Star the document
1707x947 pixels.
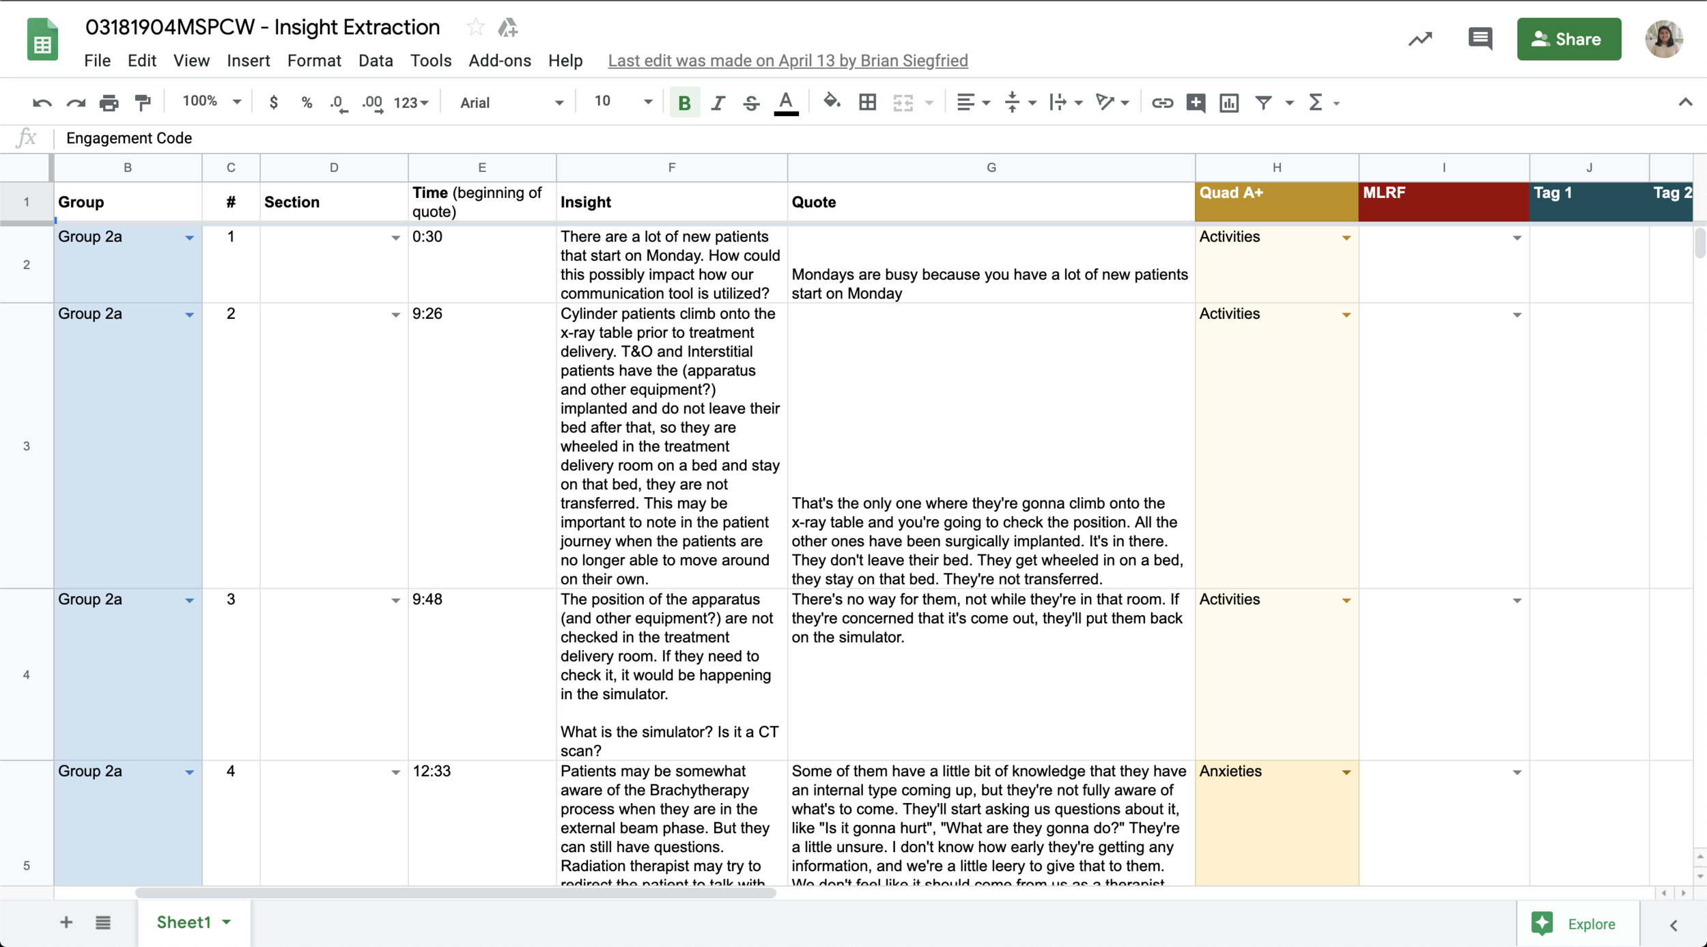(475, 27)
